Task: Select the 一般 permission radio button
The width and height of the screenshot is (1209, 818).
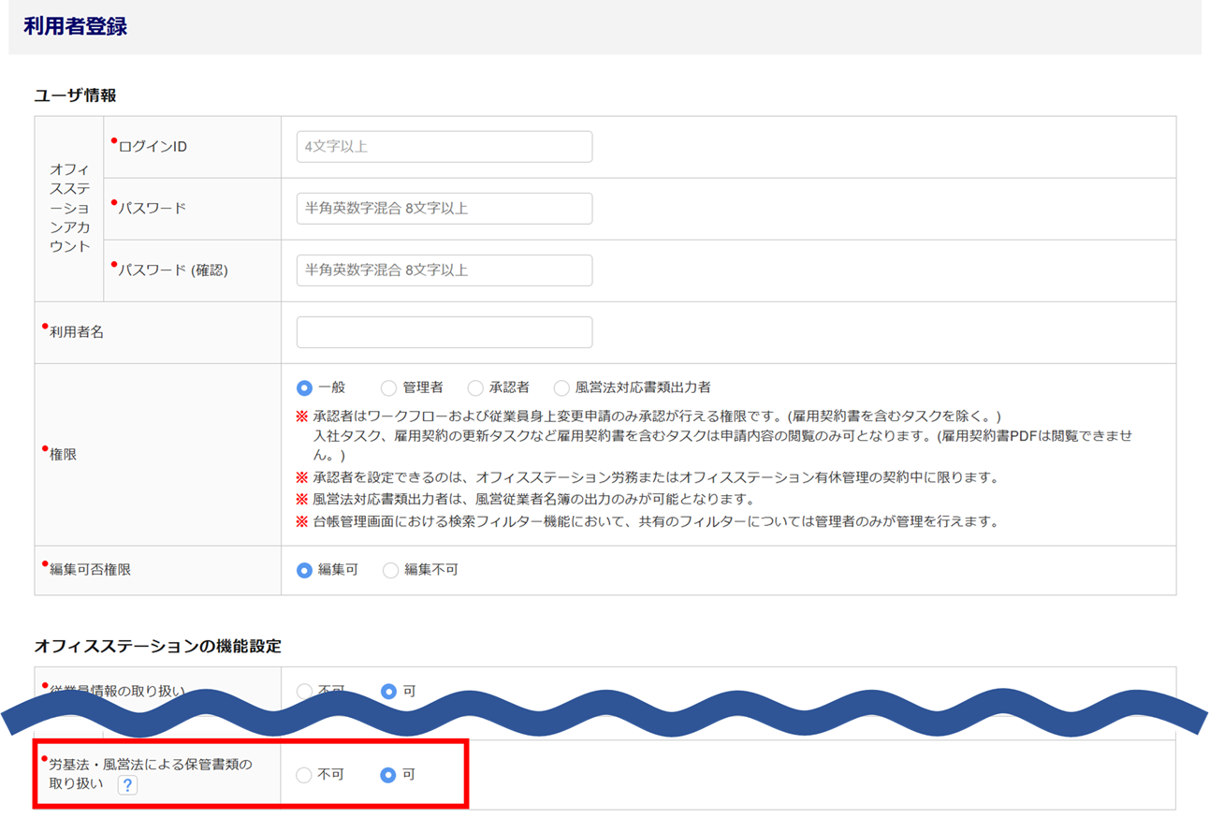Action: tap(304, 387)
